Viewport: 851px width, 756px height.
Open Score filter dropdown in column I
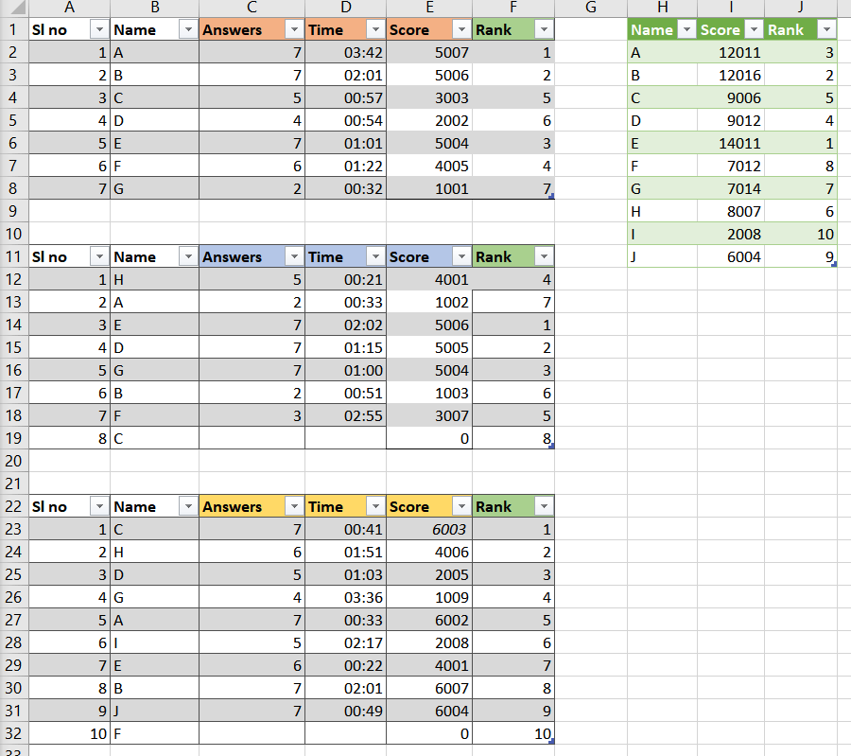[x=754, y=29]
